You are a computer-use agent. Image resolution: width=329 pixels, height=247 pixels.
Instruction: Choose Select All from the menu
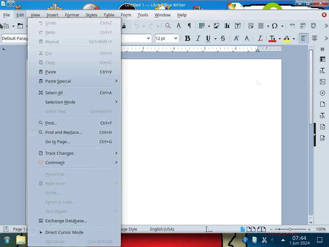pos(75,93)
